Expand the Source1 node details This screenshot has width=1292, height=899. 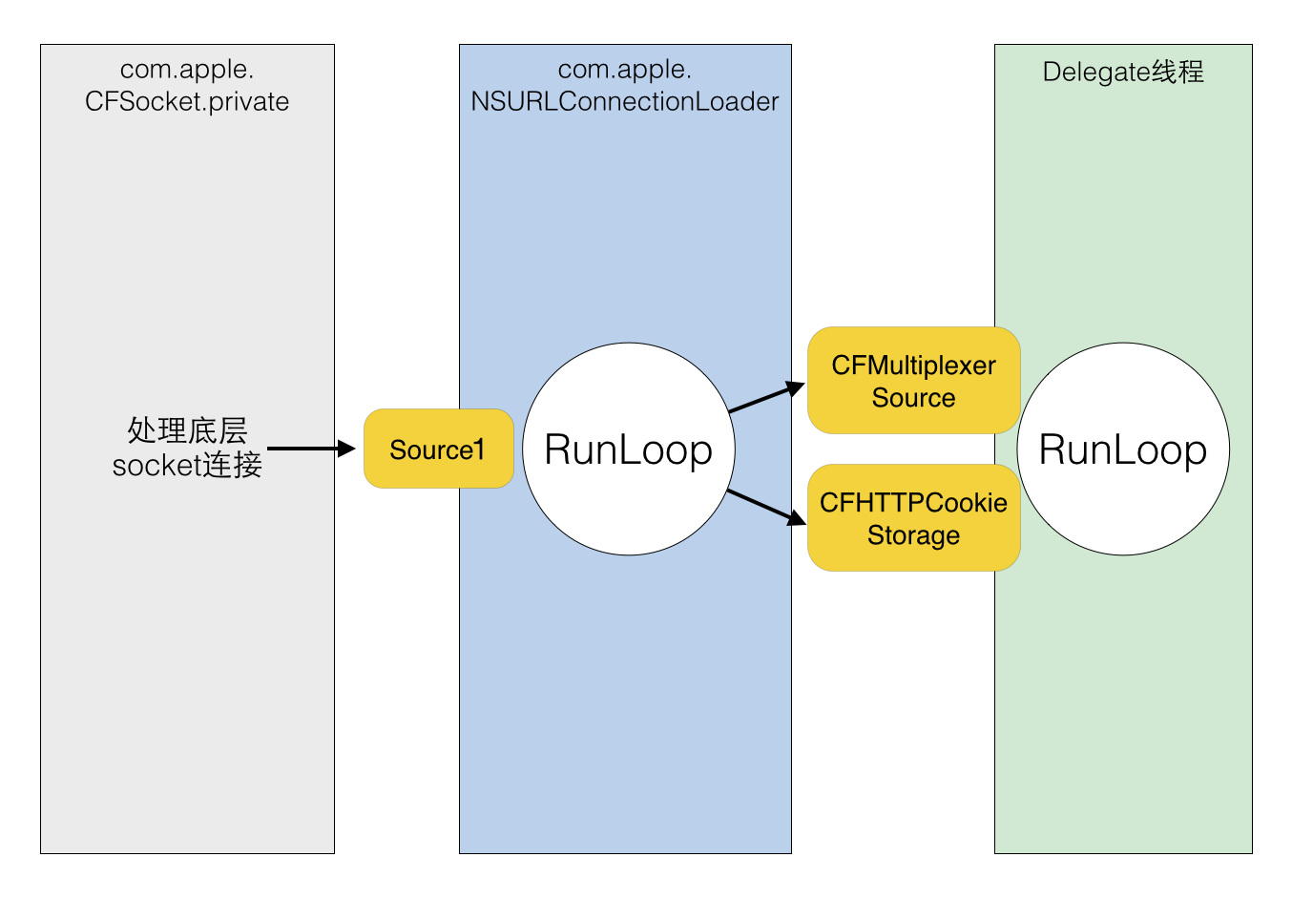[x=438, y=449]
